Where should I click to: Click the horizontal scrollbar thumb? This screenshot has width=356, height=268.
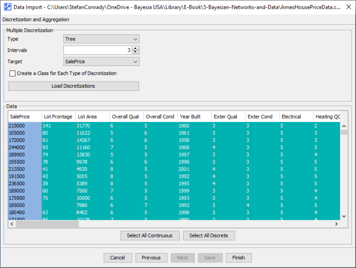(47, 224)
